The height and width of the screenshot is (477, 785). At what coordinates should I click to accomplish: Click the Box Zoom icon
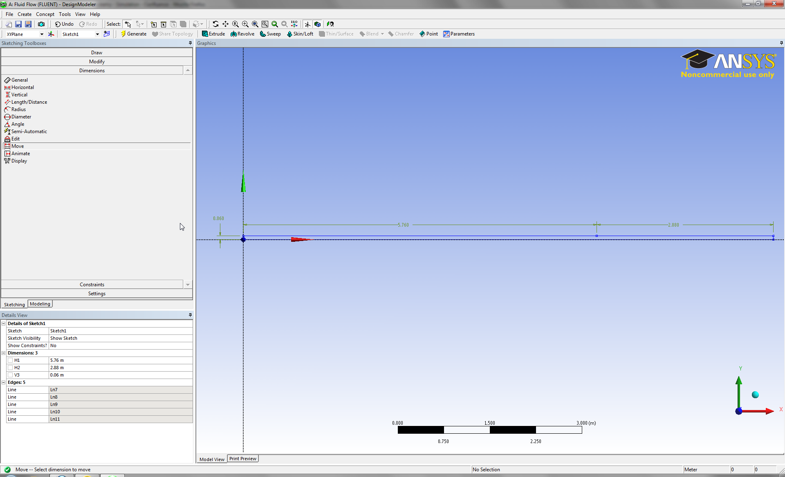pyautogui.click(x=245, y=24)
